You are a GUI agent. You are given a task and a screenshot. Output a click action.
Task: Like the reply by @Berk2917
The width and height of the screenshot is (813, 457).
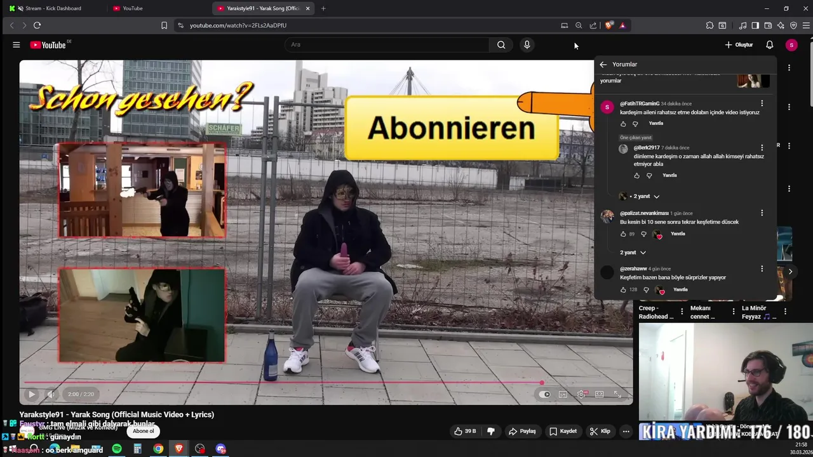point(636,176)
